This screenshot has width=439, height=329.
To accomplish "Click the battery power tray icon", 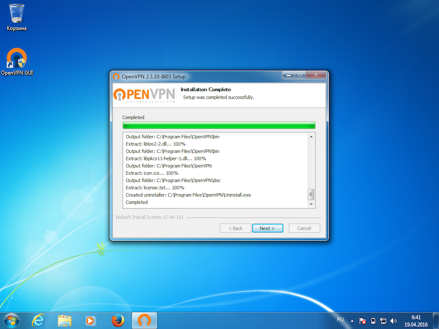I will pyautogui.click(x=373, y=321).
